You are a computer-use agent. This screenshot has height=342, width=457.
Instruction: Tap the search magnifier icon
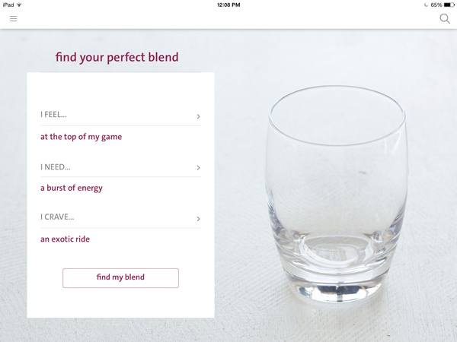[x=445, y=19]
